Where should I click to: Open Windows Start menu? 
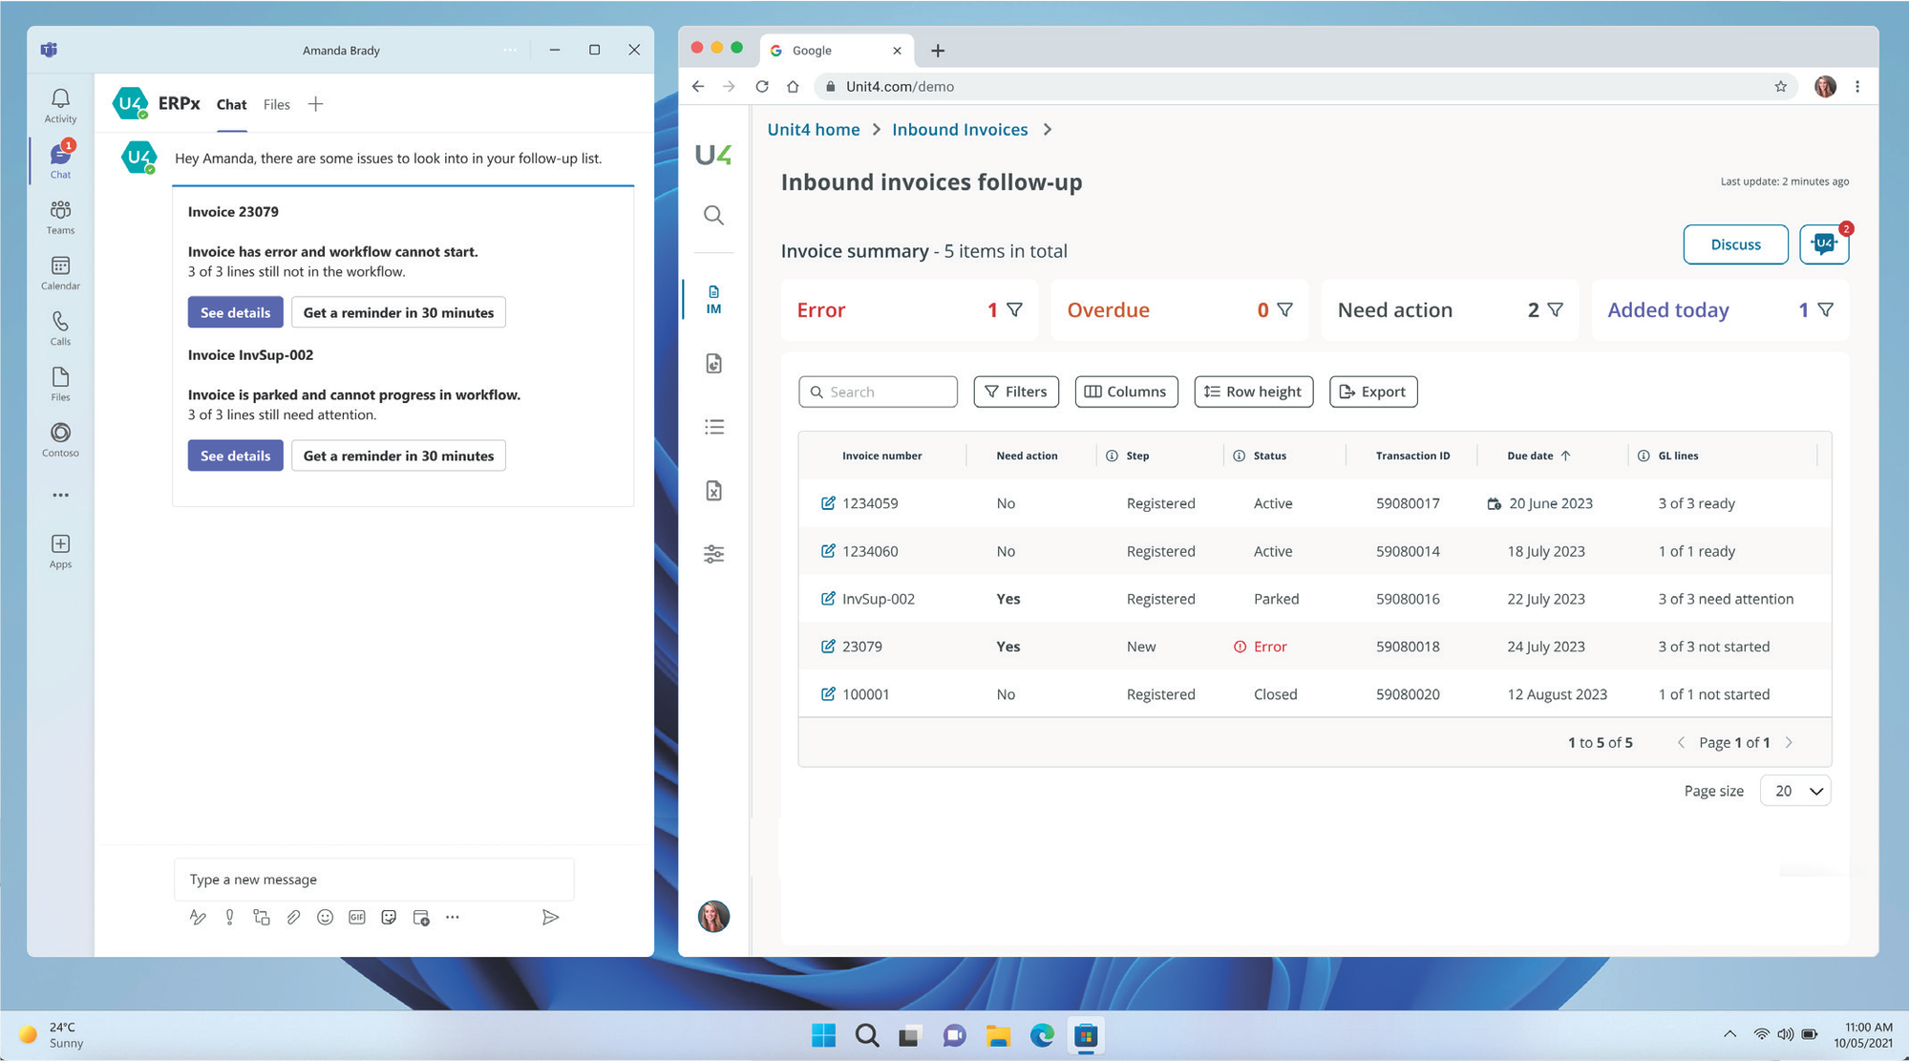(823, 1035)
